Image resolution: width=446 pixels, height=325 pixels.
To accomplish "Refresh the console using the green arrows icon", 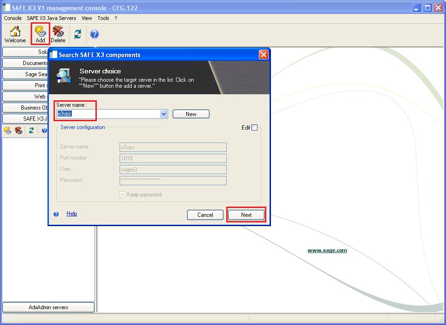I will click(x=77, y=34).
